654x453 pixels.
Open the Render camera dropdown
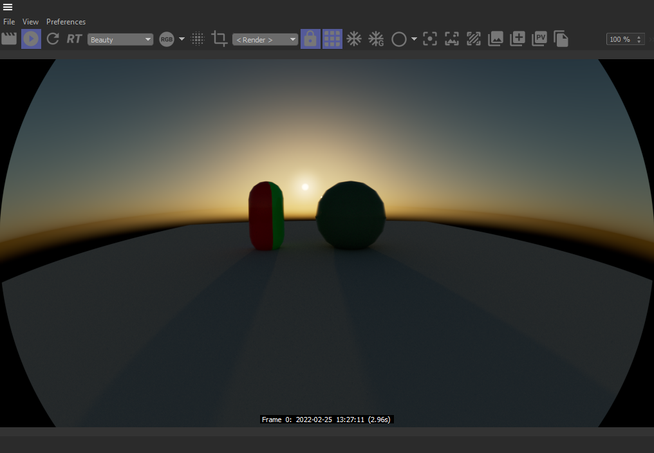(265, 39)
